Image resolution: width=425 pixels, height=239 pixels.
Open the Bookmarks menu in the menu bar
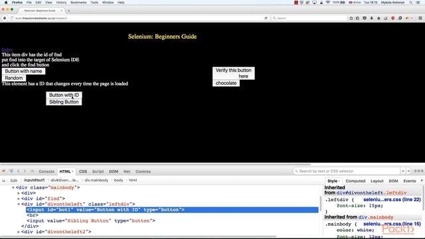[78, 3]
